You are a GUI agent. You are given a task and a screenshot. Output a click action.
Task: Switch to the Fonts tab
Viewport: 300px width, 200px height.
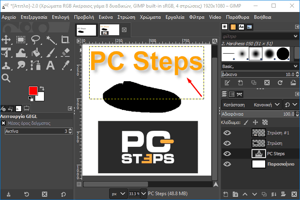241,27
